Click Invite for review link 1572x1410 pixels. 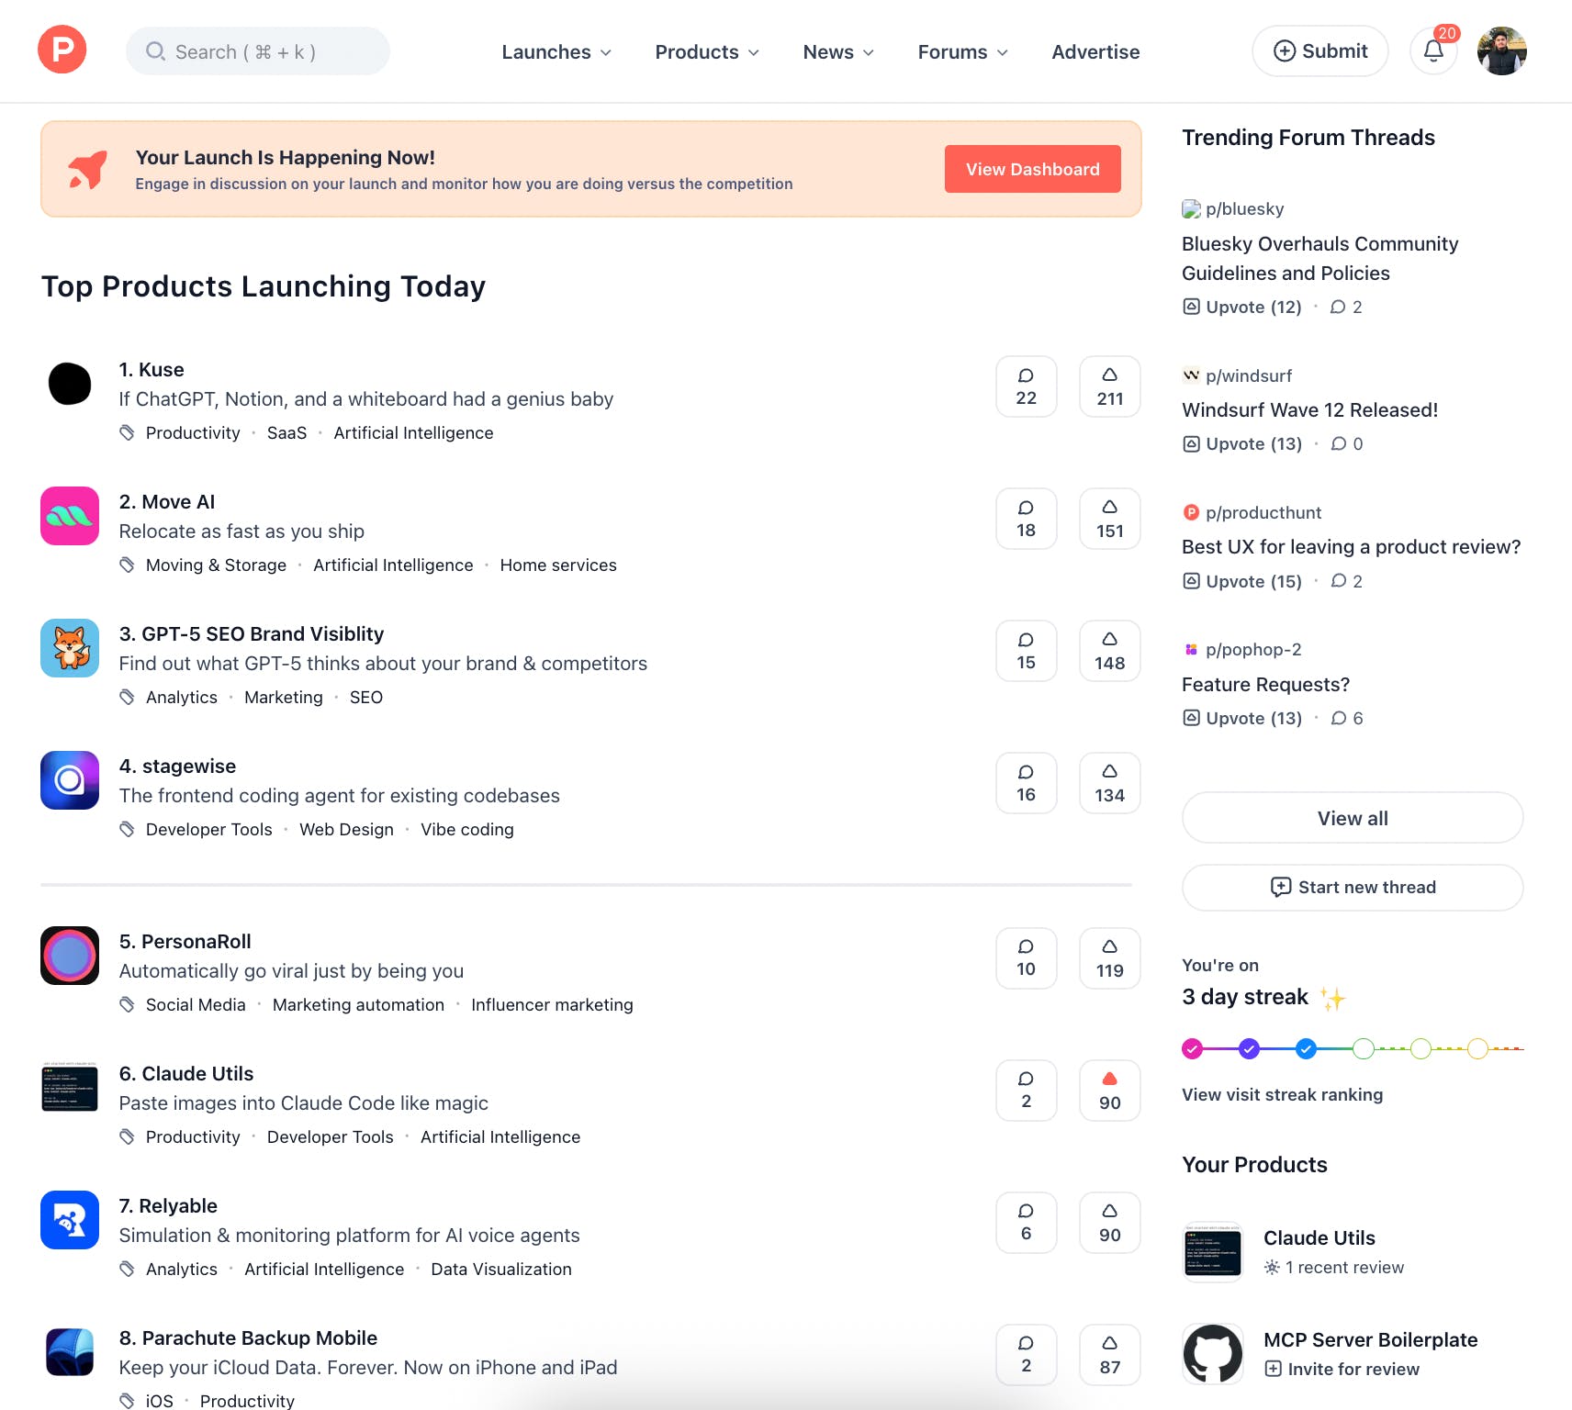(1342, 1369)
